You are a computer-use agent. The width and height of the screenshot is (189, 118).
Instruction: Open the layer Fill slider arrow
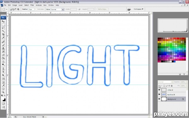click(x=186, y=86)
